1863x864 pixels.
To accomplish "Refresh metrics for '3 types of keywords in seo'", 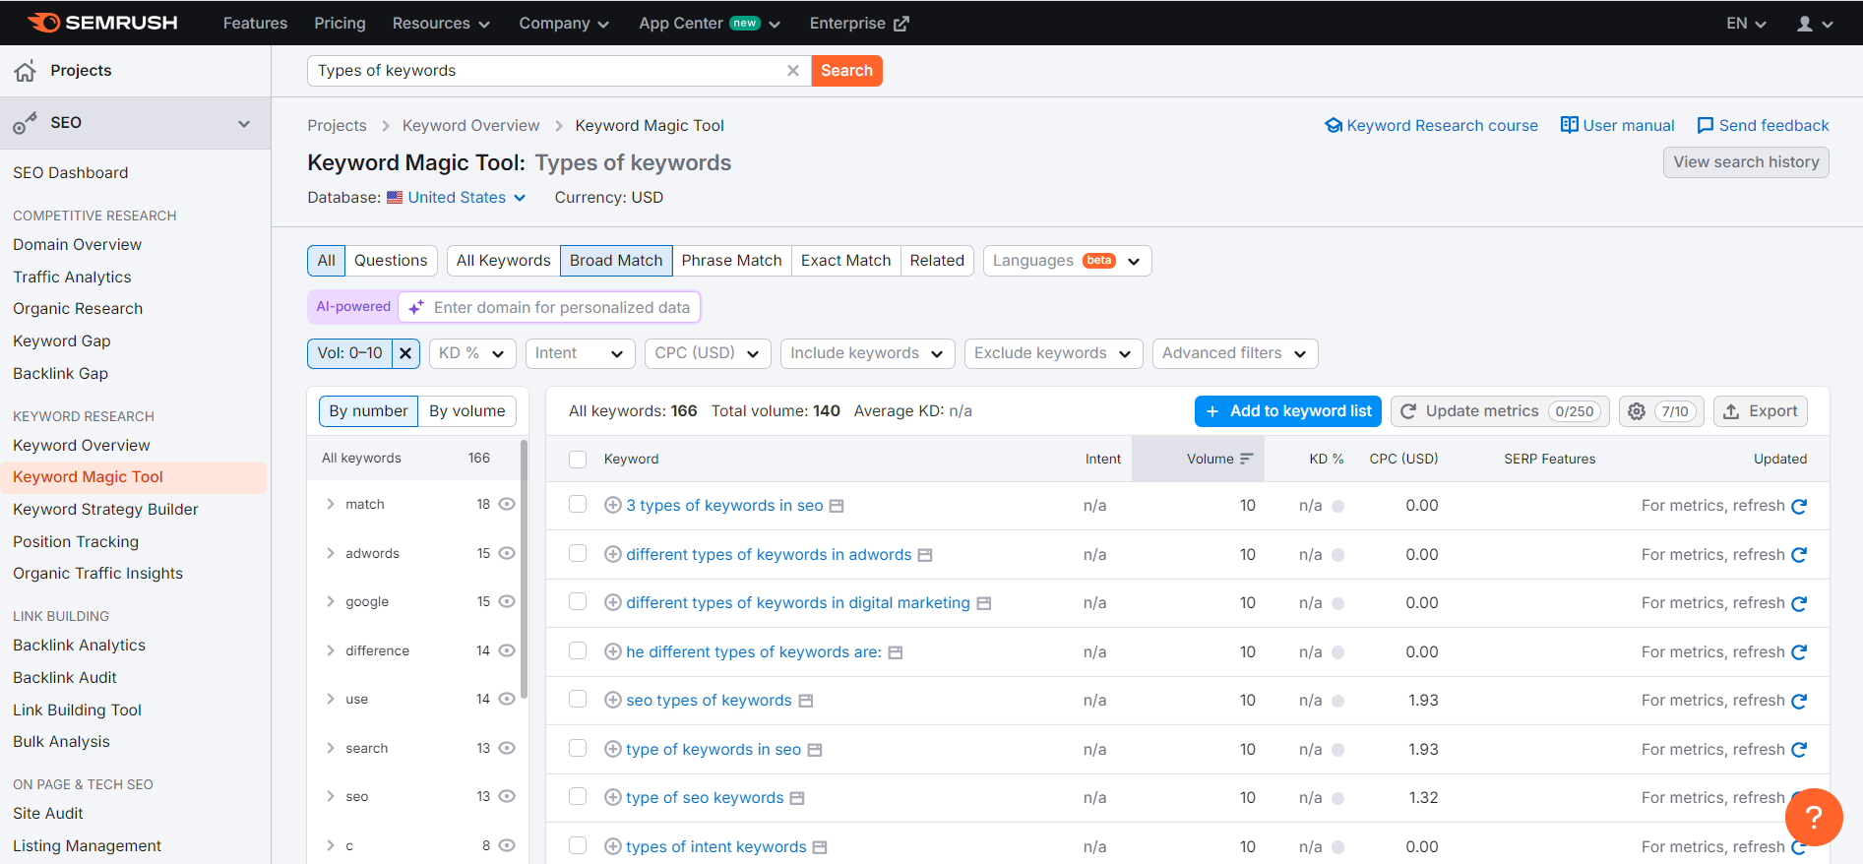I will [1799, 506].
